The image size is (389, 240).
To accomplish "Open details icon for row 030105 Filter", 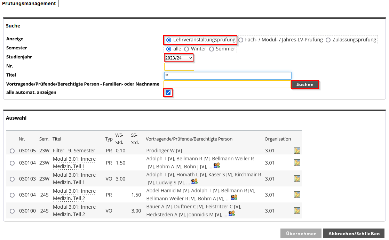I will [x=297, y=151].
